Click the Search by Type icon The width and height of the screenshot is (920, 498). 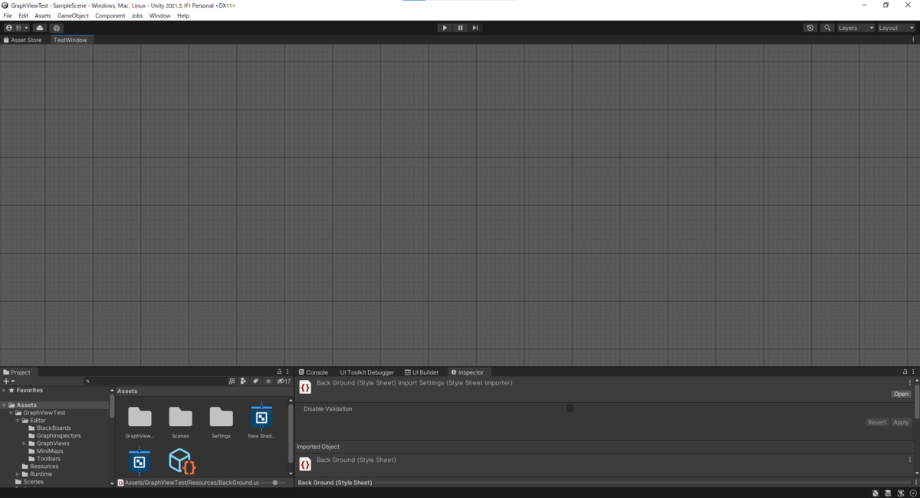click(244, 381)
